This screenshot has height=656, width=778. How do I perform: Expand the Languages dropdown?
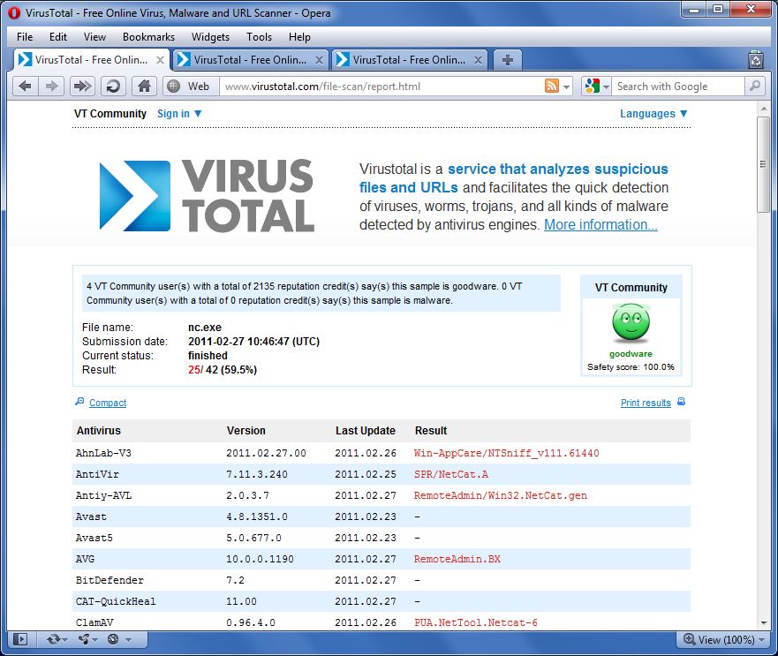click(x=652, y=114)
